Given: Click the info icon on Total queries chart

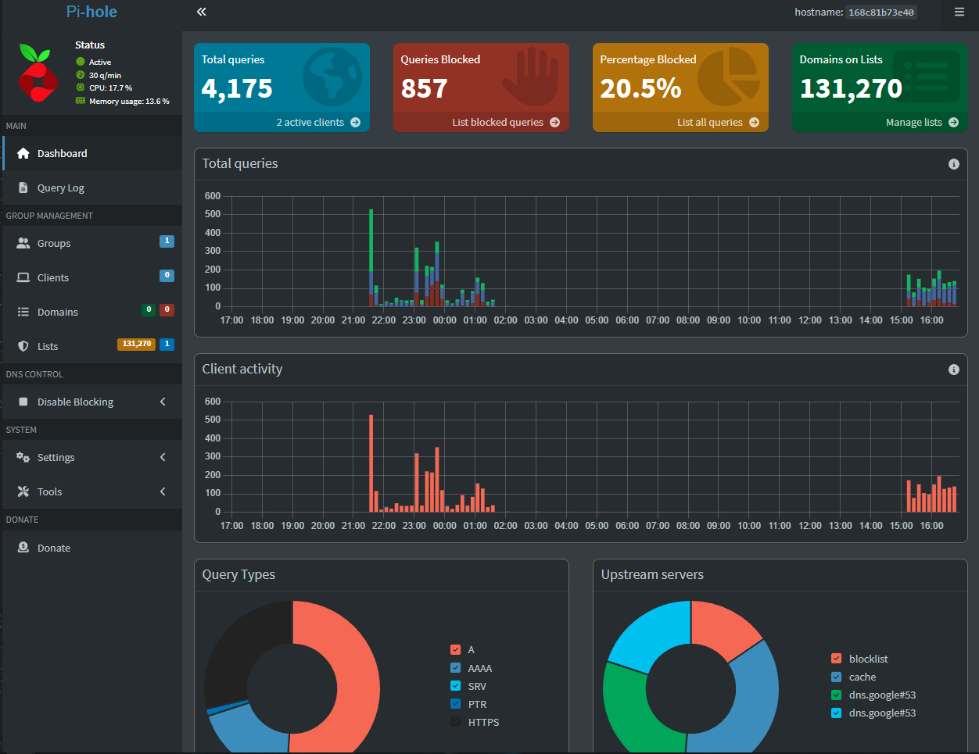Looking at the screenshot, I should coord(954,164).
